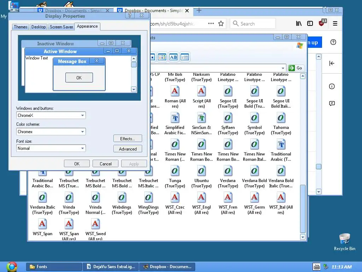Image resolution: width=362 pixels, height=272 pixels.
Task: Open the uBlock extension icon in Firefox
Action: pyautogui.click(x=322, y=23)
